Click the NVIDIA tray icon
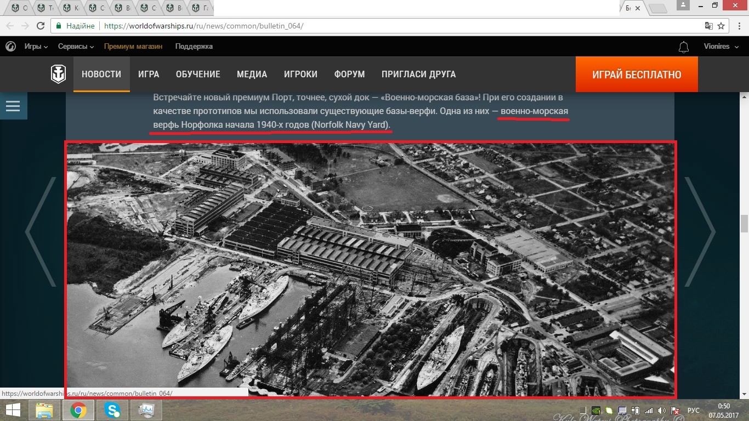Image resolution: width=749 pixels, height=421 pixels. tap(596, 410)
